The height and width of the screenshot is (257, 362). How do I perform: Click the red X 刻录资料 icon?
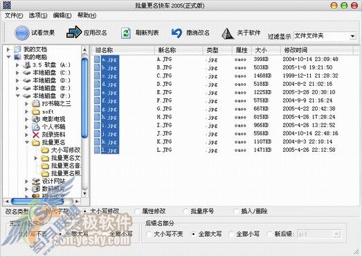(x=36, y=134)
